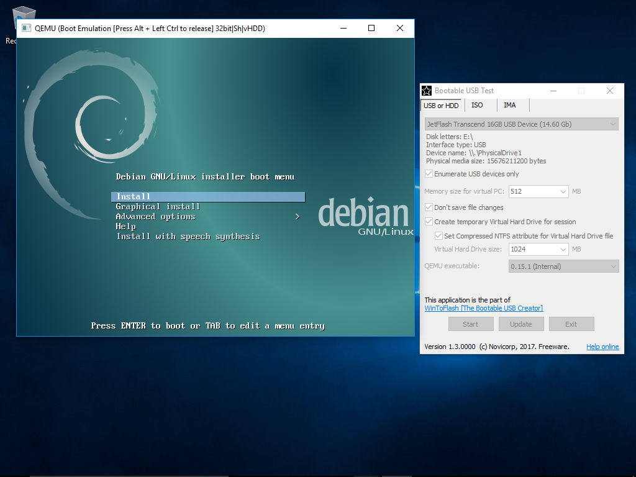Screen dimensions: 636x477
Task: Click the Help online link
Action: pyautogui.click(x=602, y=347)
